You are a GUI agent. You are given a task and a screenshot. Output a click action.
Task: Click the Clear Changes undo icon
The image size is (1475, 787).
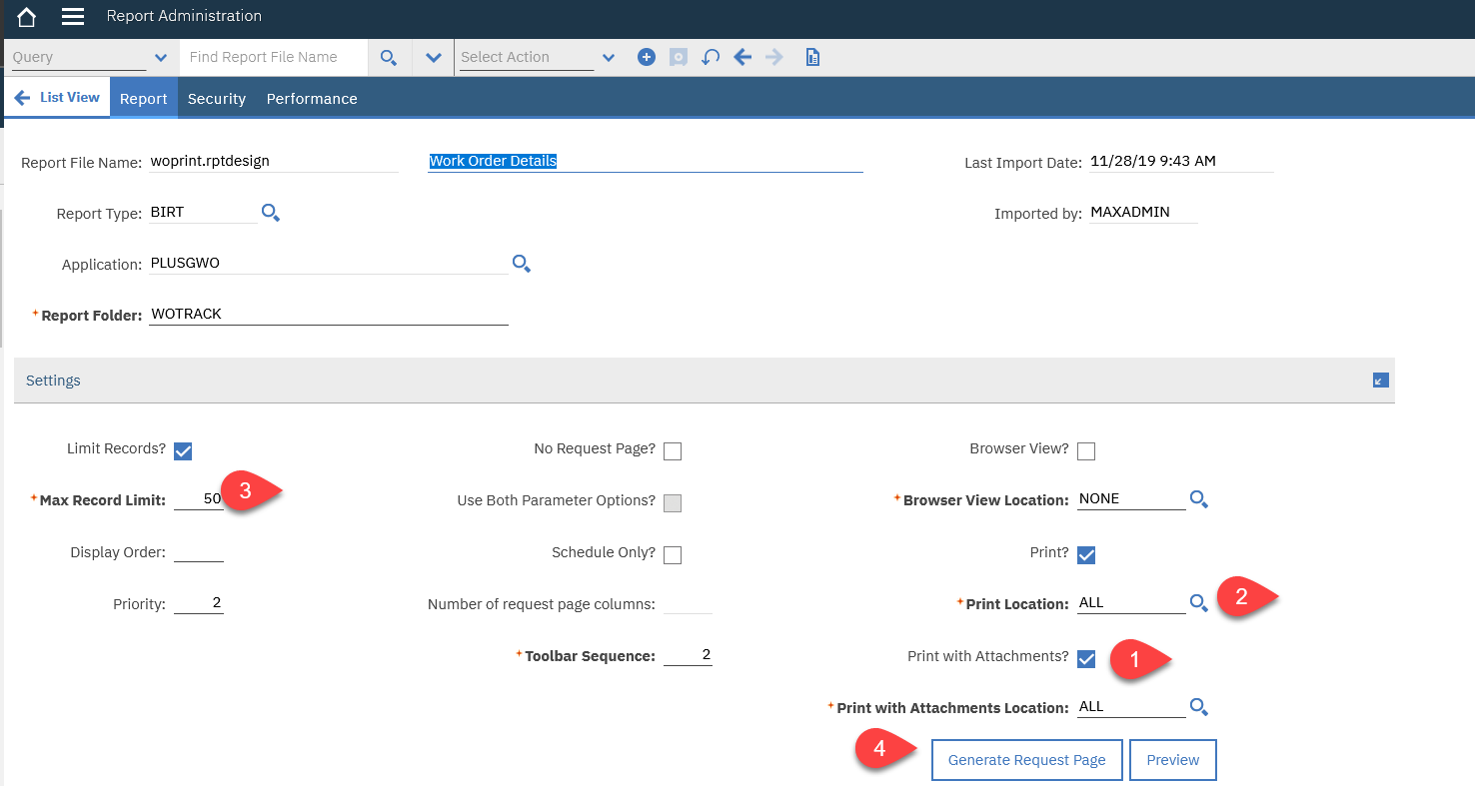[x=711, y=58]
